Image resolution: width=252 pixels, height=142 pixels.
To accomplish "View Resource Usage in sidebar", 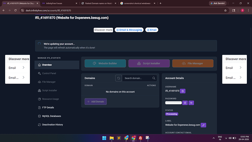I will pos(57,99).
